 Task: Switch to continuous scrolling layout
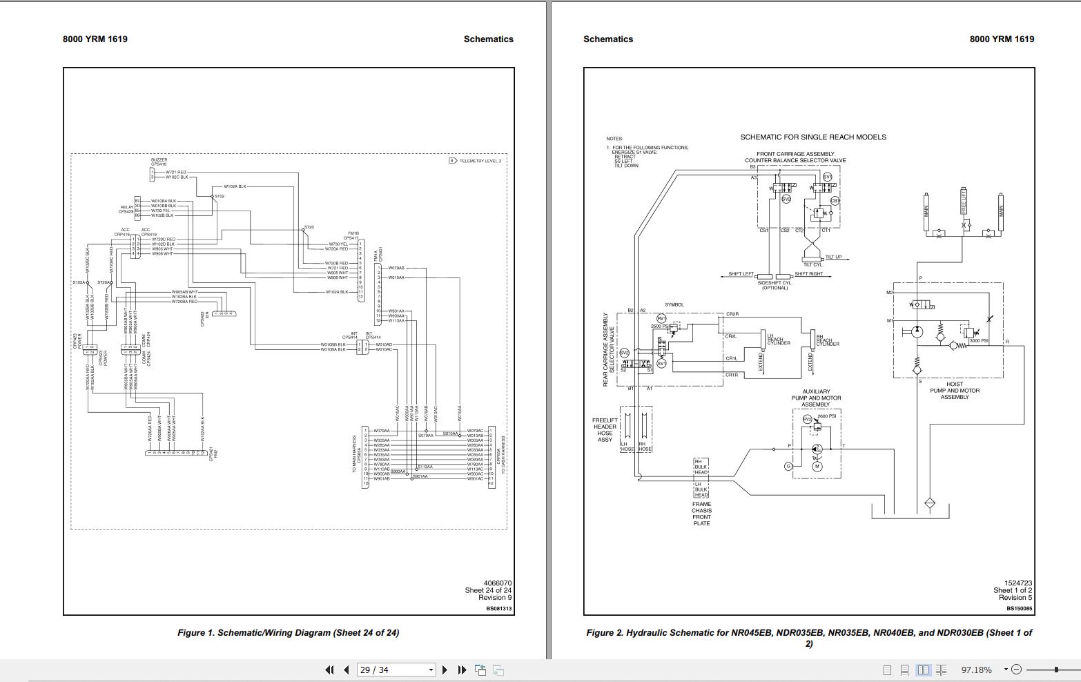point(906,670)
